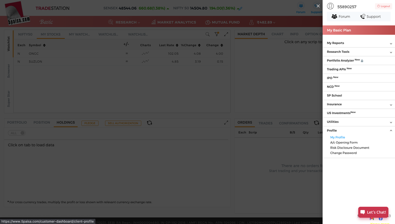Click Market Analytics chart icon
Image resolution: width=395 pixels, height=224 pixels.
(154, 22)
